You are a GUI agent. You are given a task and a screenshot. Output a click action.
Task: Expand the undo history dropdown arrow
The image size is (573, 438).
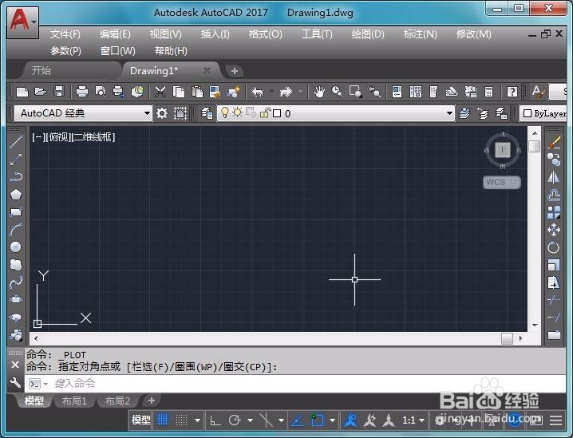click(x=271, y=91)
